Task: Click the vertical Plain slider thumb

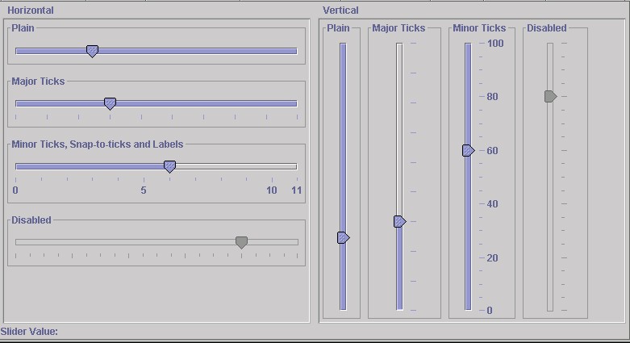Action: [x=343, y=237]
